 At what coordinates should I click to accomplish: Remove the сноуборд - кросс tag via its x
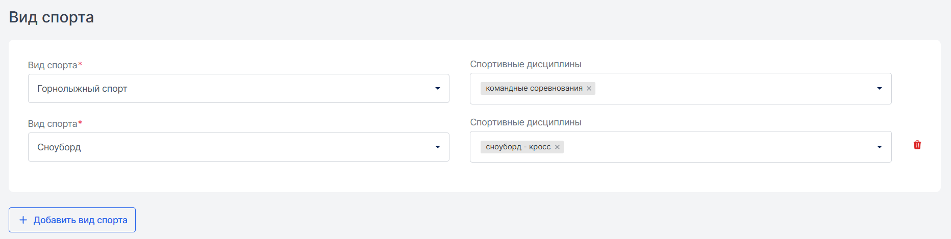[557, 147]
